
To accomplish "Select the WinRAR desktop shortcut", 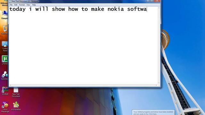I will tap(5, 91).
